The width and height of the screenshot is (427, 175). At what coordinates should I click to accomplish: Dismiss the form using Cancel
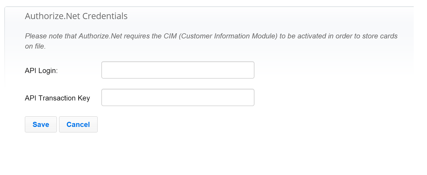(x=78, y=124)
